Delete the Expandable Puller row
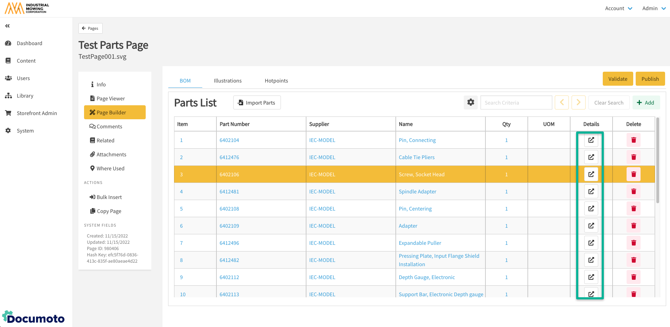The height and width of the screenshot is (327, 670). coord(633,243)
